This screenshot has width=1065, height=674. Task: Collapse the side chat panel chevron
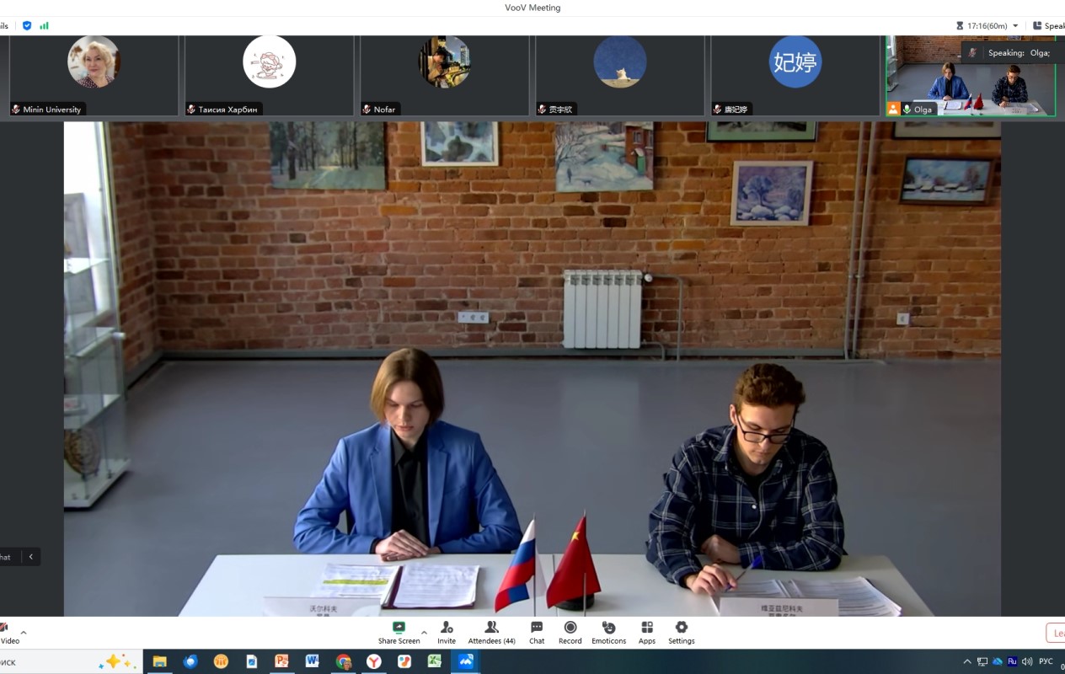click(31, 557)
